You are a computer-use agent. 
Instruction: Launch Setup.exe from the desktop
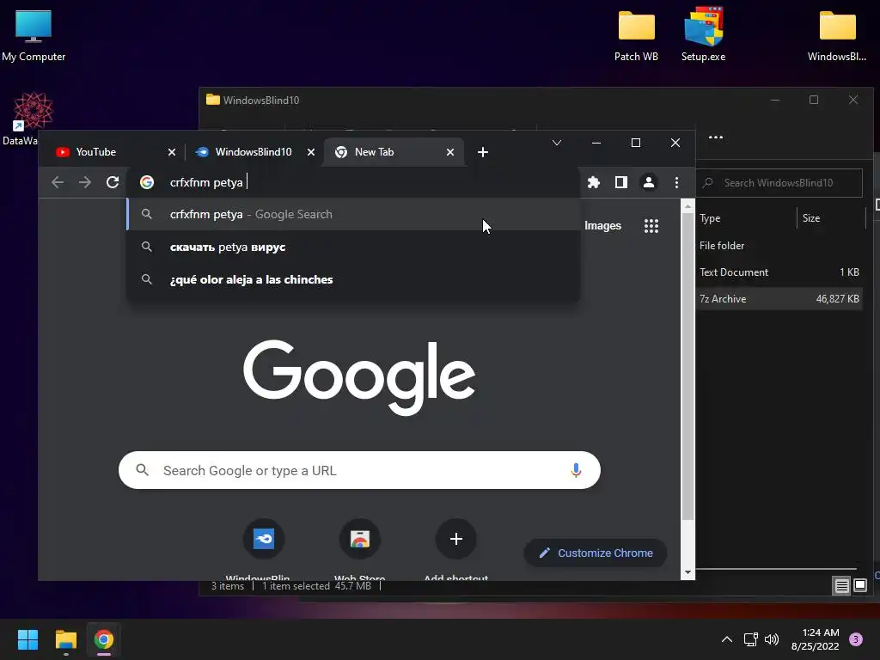[x=703, y=35]
